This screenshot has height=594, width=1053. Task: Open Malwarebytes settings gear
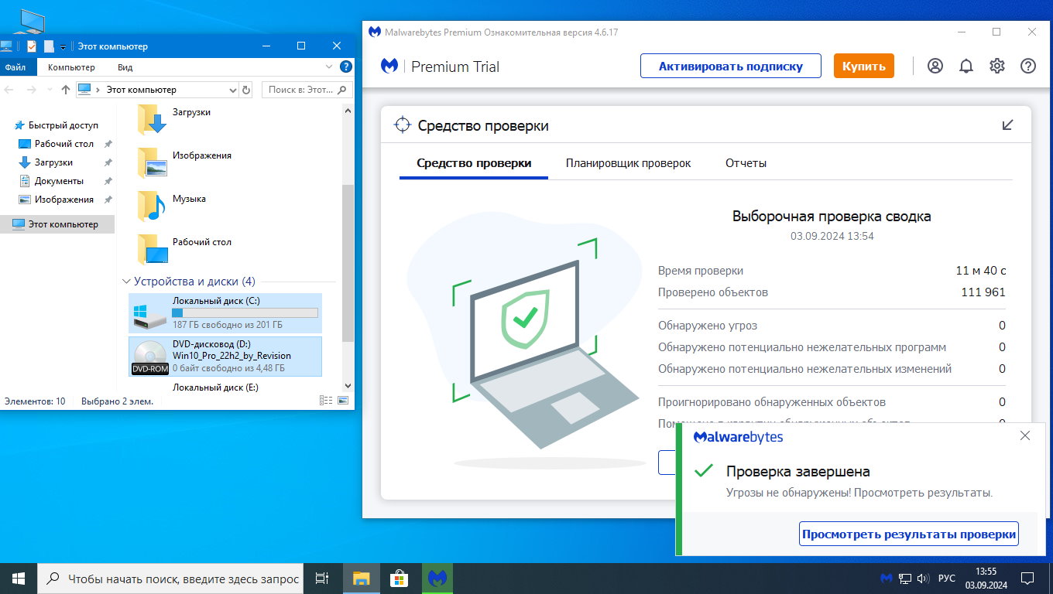997,66
